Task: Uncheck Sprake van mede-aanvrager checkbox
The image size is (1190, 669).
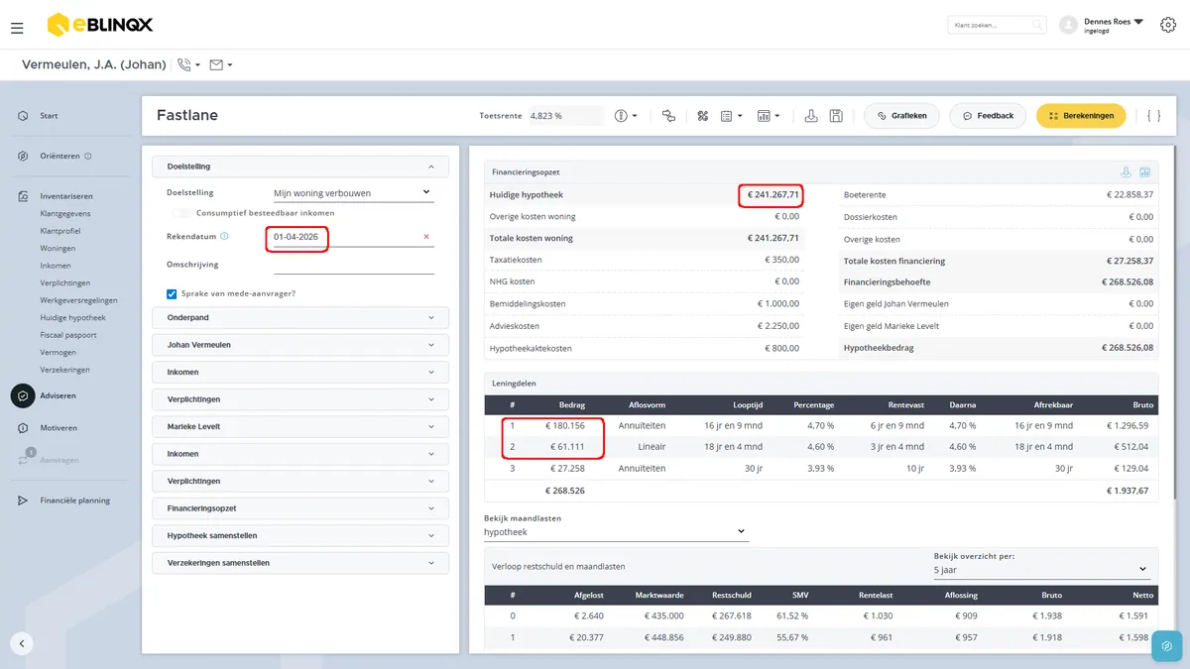Action: (x=172, y=293)
